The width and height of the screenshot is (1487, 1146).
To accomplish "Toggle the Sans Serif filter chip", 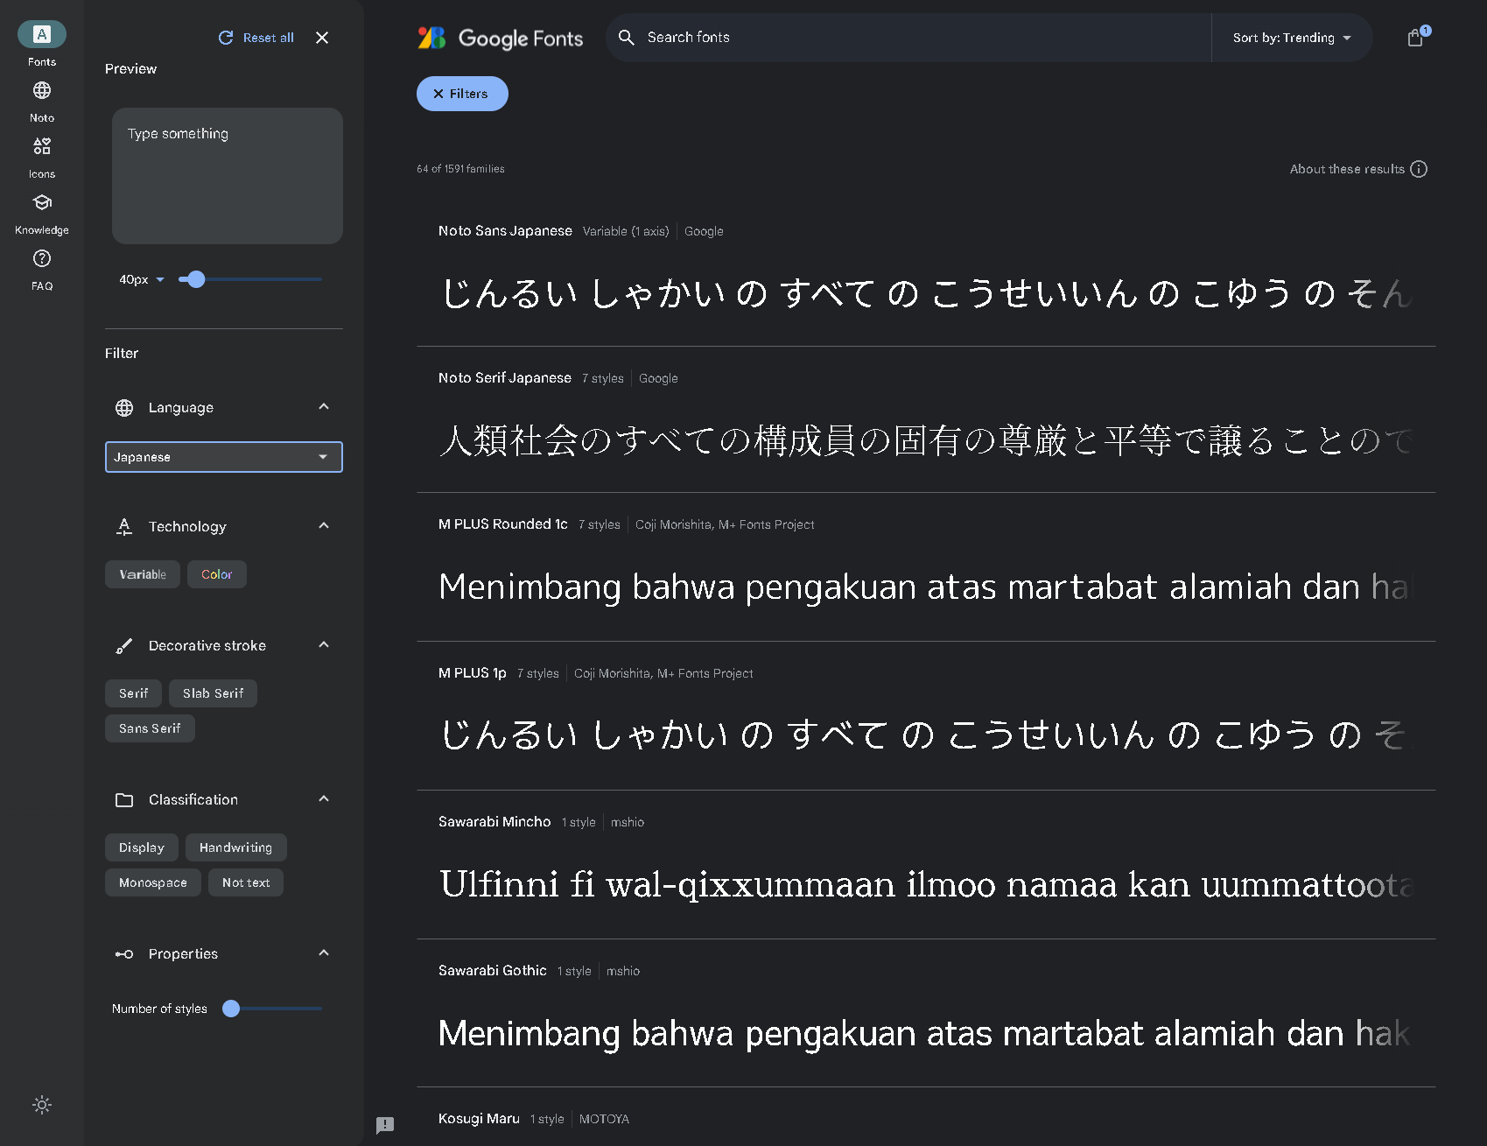I will [150, 728].
